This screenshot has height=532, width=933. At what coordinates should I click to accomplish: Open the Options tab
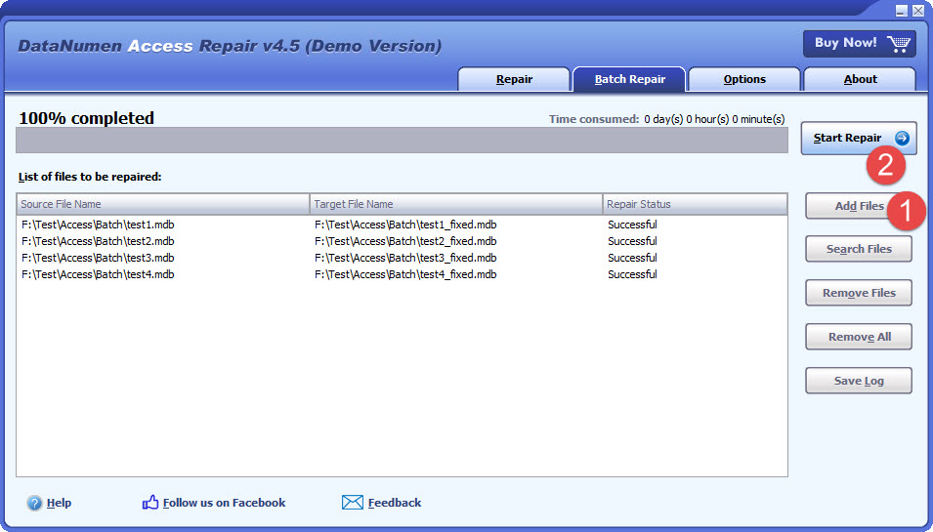(744, 79)
